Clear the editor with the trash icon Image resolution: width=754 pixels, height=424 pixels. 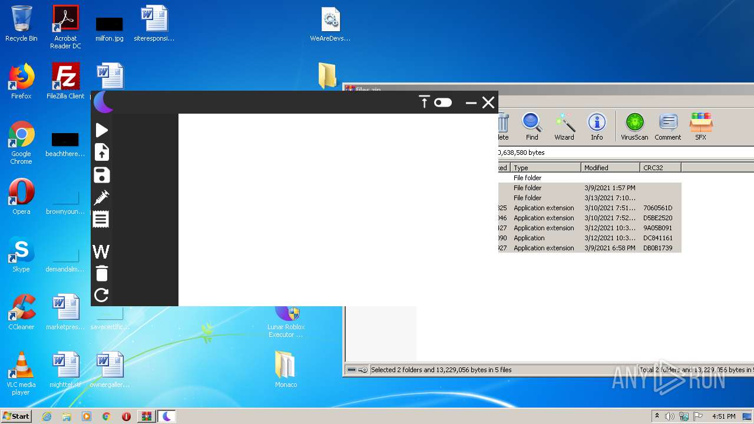click(102, 273)
